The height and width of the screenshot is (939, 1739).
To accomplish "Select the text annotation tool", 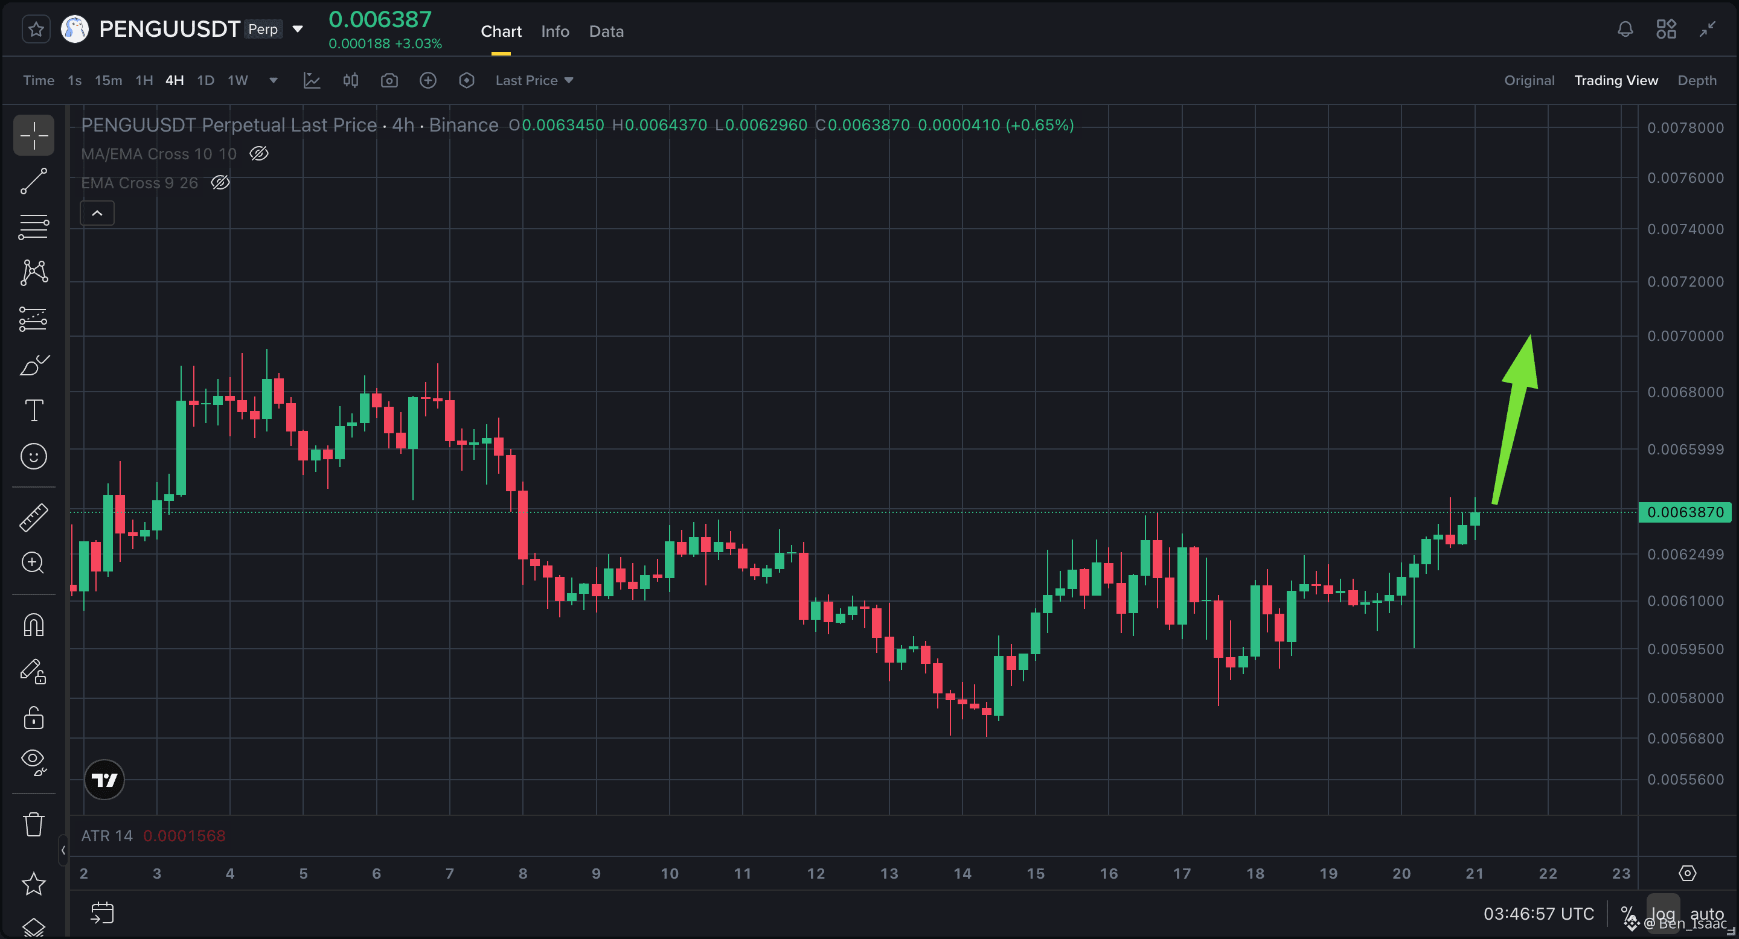I will point(34,410).
